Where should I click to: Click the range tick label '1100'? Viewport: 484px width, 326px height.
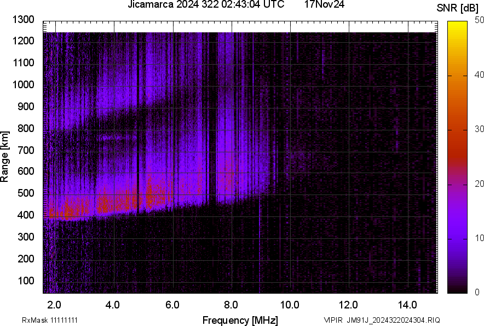23,62
